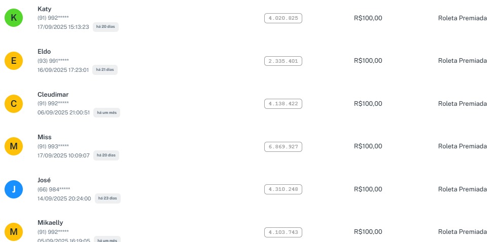Click José's blue J avatar
The image size is (498, 242).
(14, 189)
